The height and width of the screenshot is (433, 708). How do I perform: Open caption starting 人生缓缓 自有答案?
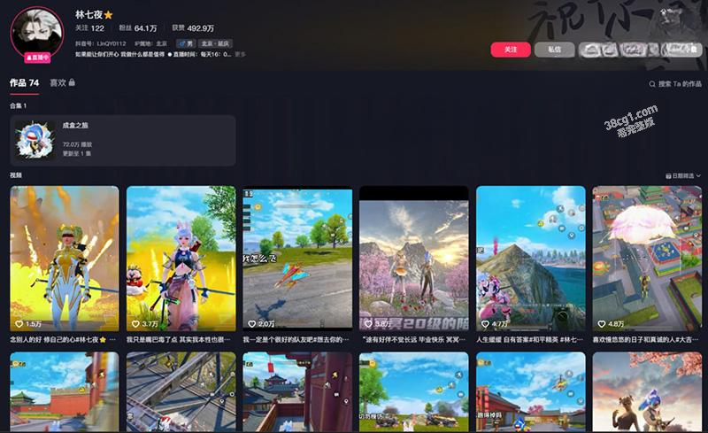click(x=529, y=339)
